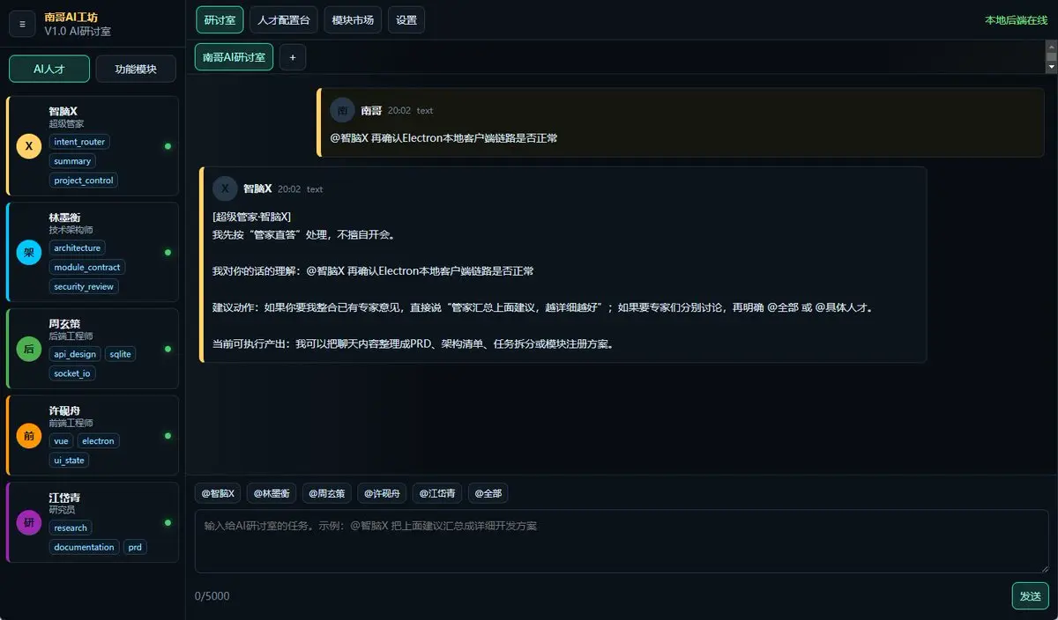Click the 智脑X avatar in the reply message

(225, 188)
